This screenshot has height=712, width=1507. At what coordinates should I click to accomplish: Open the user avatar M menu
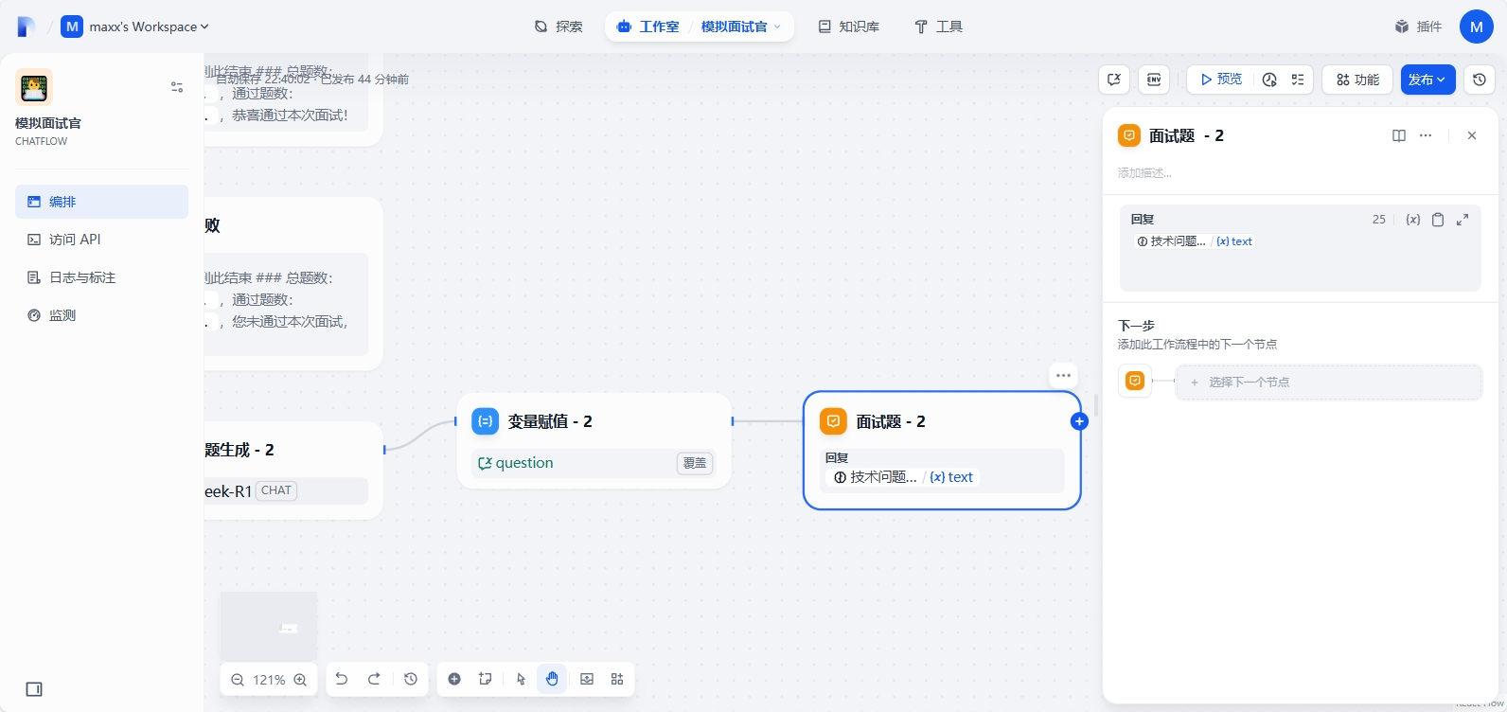point(1477,27)
